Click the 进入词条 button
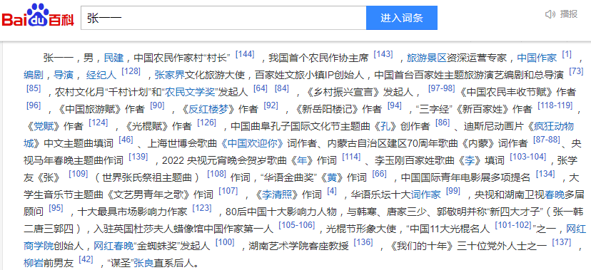The image size is (591, 270). [401, 18]
